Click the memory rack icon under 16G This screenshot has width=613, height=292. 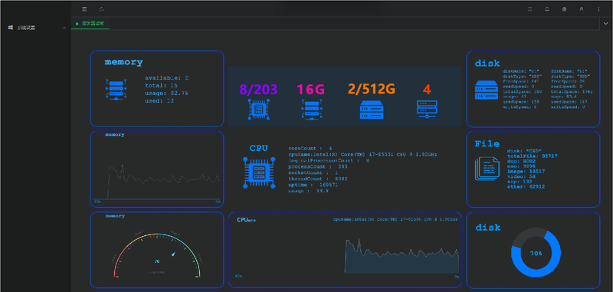(312, 109)
